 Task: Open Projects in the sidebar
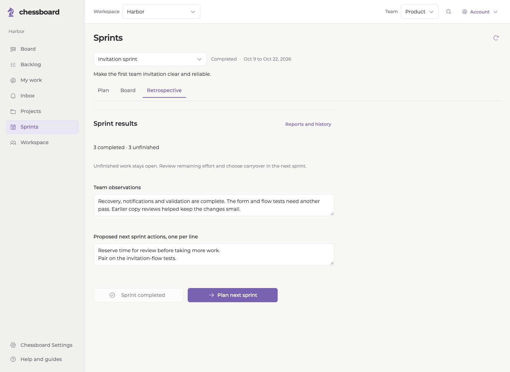tap(42, 112)
